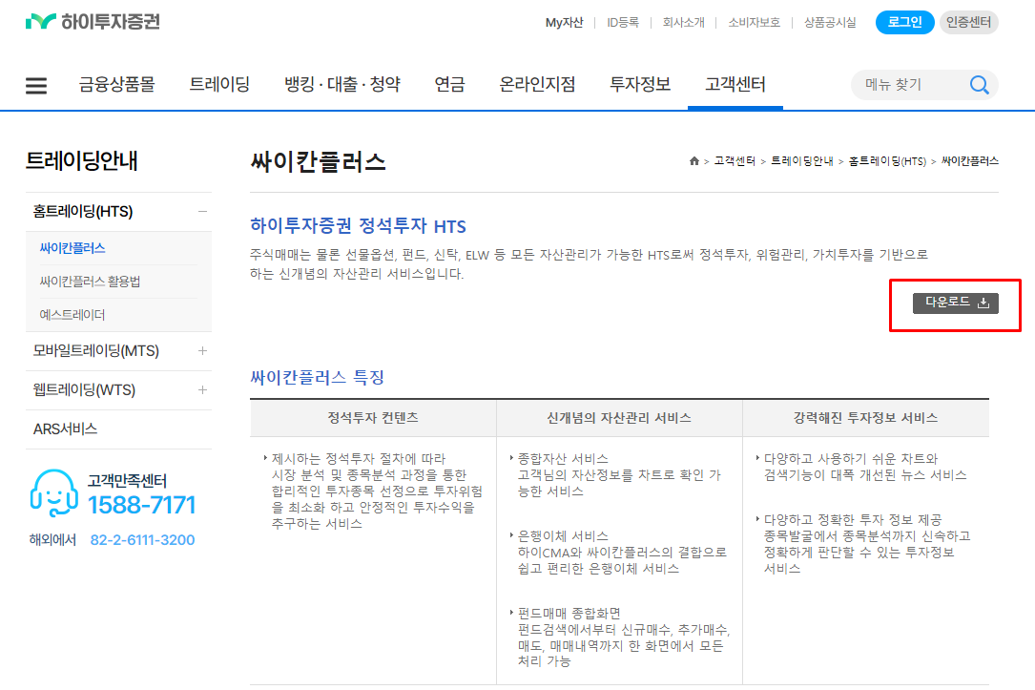Open the 회사소개 link
Viewport: 1035px width, 690px height.
pos(684,23)
